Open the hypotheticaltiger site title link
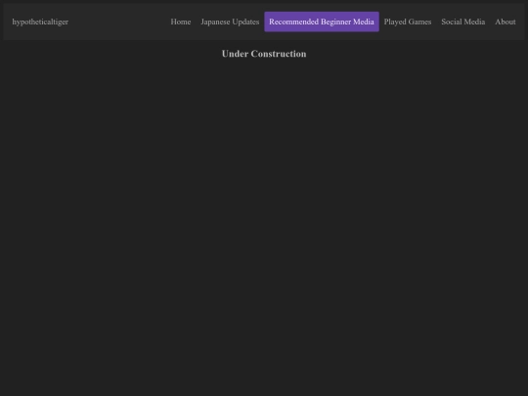The height and width of the screenshot is (396, 528). 40,22
